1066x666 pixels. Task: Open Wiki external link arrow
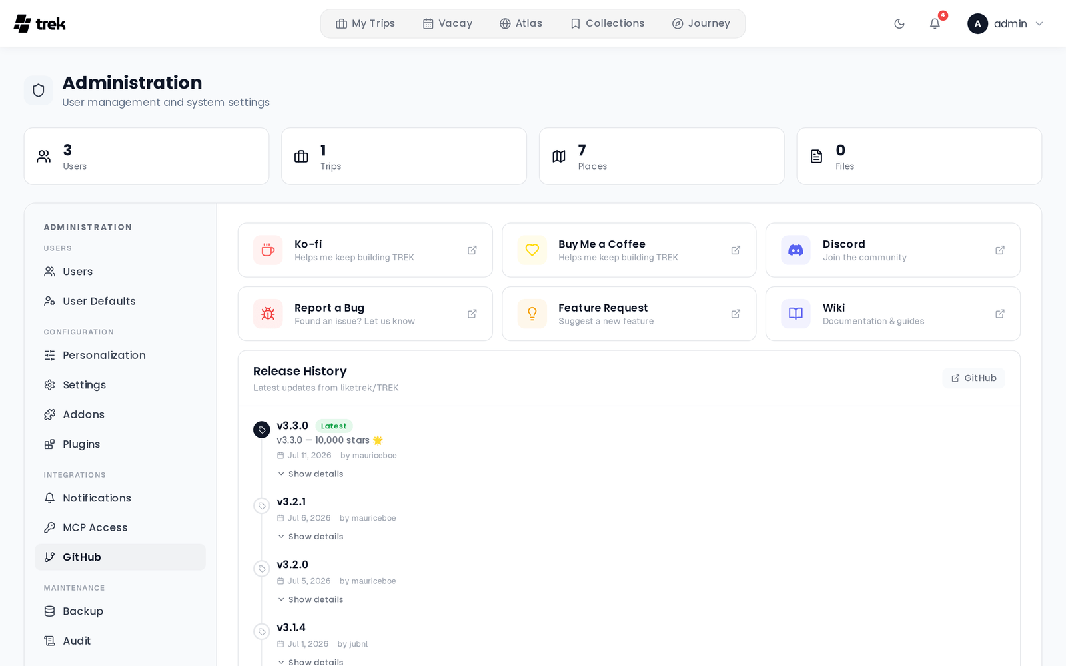[x=1000, y=314]
